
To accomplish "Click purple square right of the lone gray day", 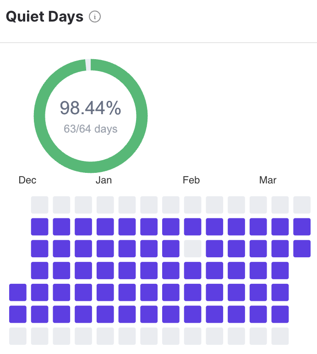I will tap(214, 249).
